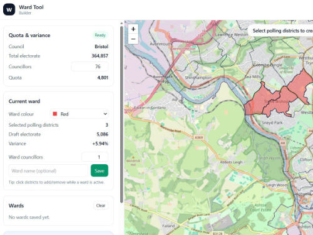This screenshot has width=313, height=235.
Task: Edit the Ward councillors field
Action: [x=95, y=157]
